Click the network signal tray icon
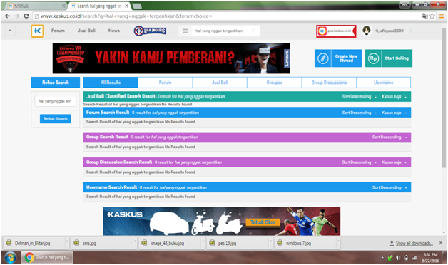 [414, 258]
